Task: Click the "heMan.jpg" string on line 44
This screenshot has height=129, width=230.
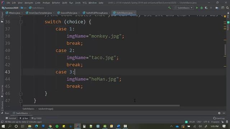Action: pyautogui.click(x=104, y=79)
